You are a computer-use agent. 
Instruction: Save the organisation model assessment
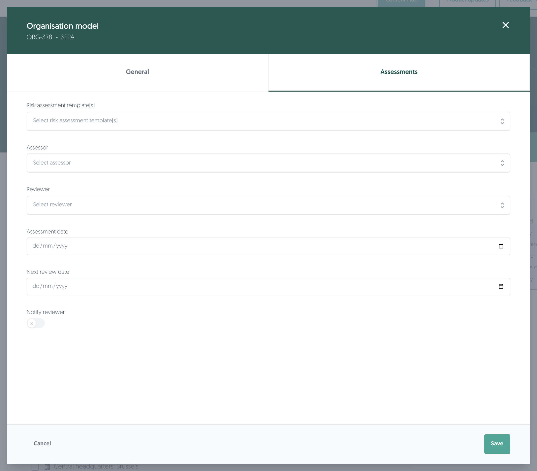pos(497,444)
